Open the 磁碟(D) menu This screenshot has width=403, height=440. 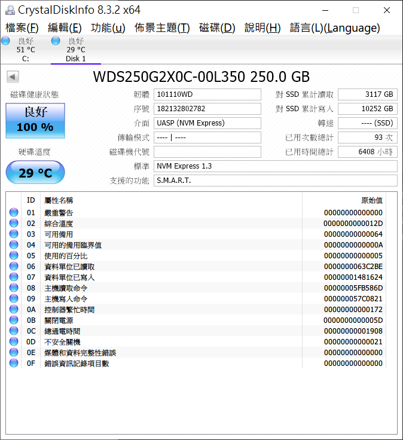click(x=217, y=27)
